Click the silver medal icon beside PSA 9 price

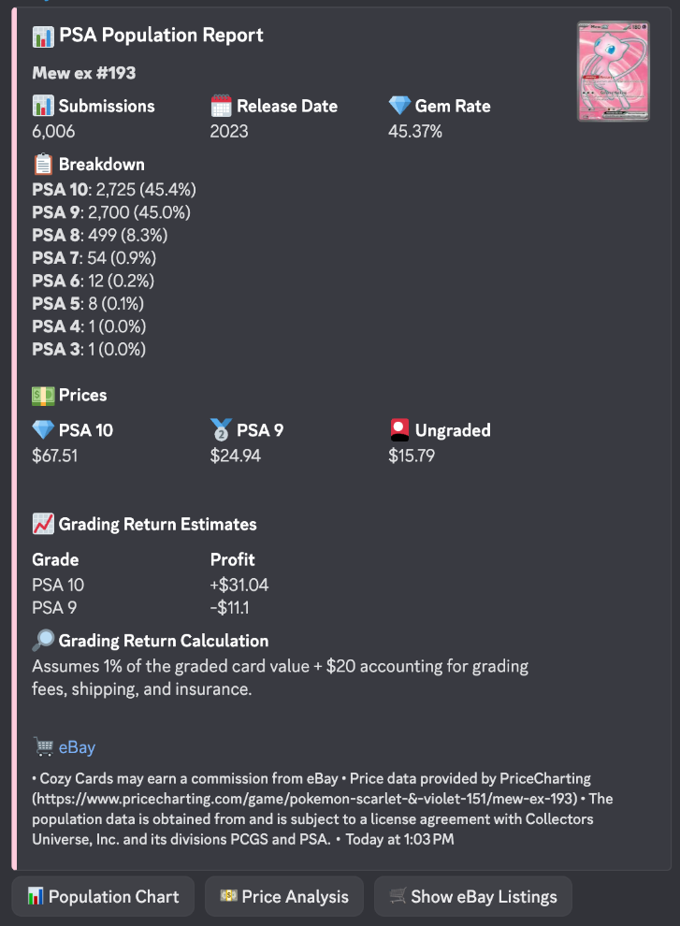click(x=221, y=429)
